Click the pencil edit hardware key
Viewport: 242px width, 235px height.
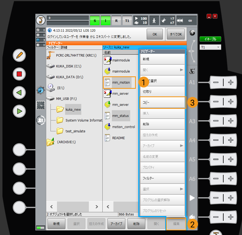click(19, 56)
